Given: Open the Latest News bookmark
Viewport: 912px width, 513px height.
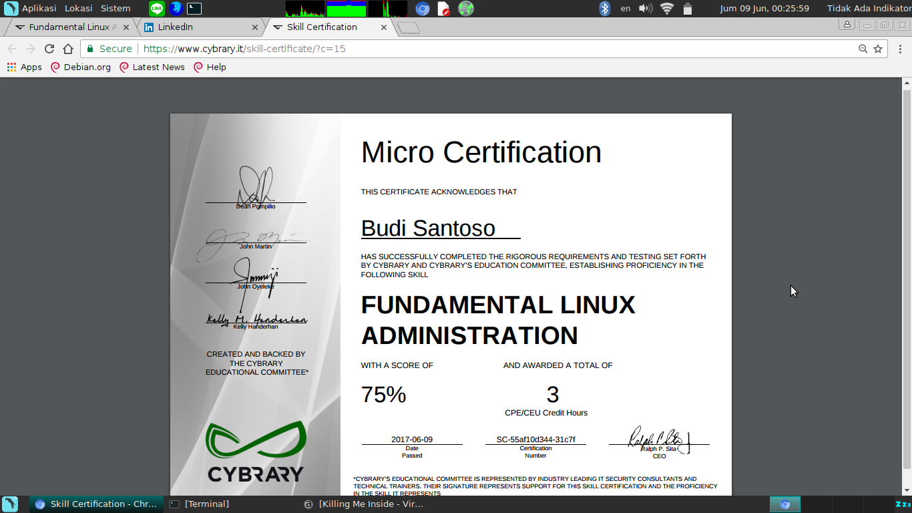Looking at the screenshot, I should pyautogui.click(x=152, y=67).
